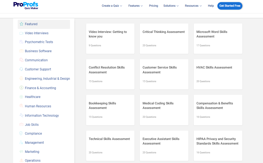Open the Critical Thinking Assessment card
263x163 pixels.
(x=164, y=39)
